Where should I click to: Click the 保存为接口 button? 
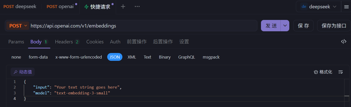(x=334, y=26)
